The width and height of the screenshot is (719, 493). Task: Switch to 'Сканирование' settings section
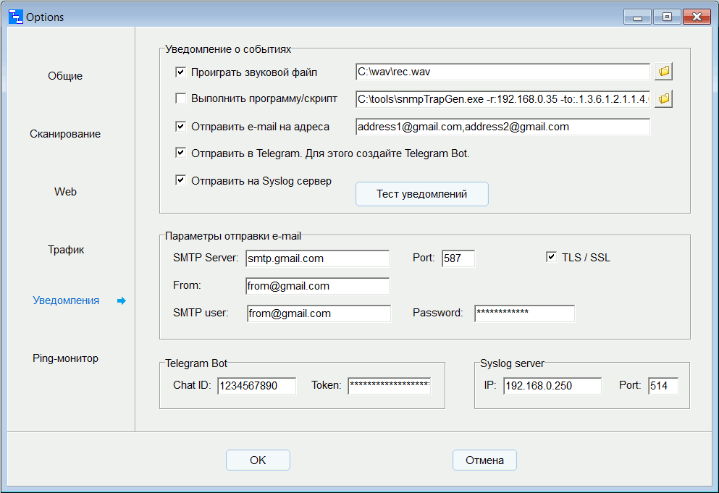(x=65, y=134)
